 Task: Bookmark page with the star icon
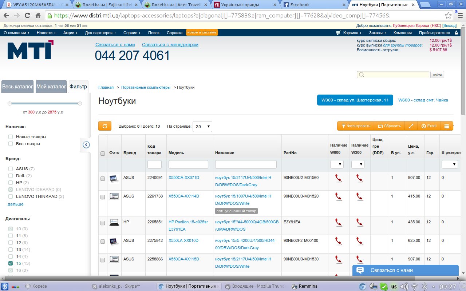pos(448,16)
